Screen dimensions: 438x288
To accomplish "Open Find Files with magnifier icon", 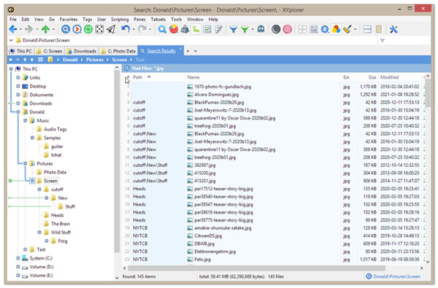I will [x=162, y=29].
